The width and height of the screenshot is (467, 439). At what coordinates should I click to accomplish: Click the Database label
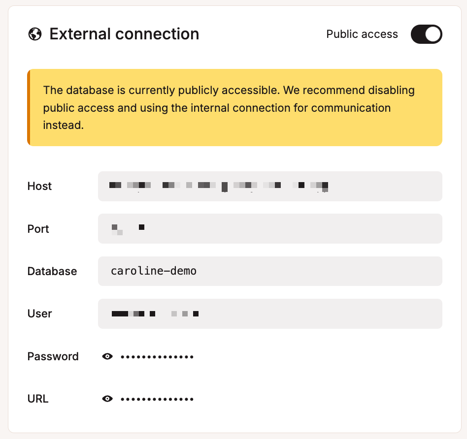pos(52,271)
